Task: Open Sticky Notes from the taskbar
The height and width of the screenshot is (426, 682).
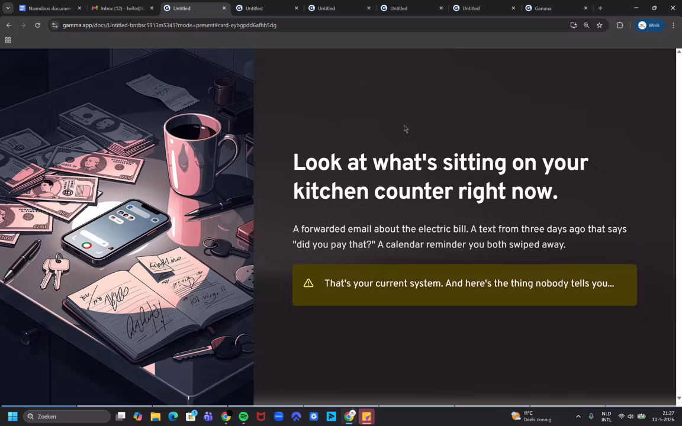Action: (x=366, y=417)
